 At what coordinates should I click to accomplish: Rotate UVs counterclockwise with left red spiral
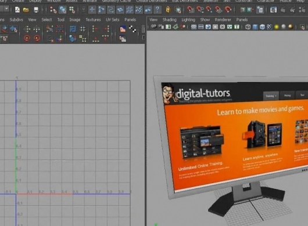tap(27, 38)
